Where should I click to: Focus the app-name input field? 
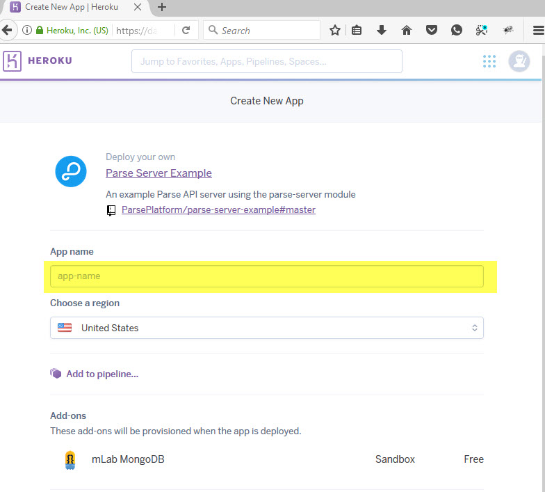(267, 276)
